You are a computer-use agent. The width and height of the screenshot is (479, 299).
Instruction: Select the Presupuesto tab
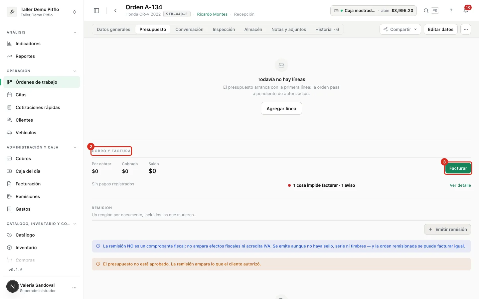pyautogui.click(x=153, y=29)
